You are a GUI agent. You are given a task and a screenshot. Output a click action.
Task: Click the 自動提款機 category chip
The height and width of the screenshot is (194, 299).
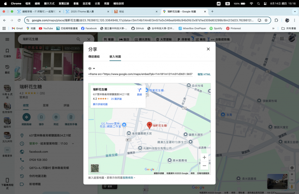pos(220,39)
